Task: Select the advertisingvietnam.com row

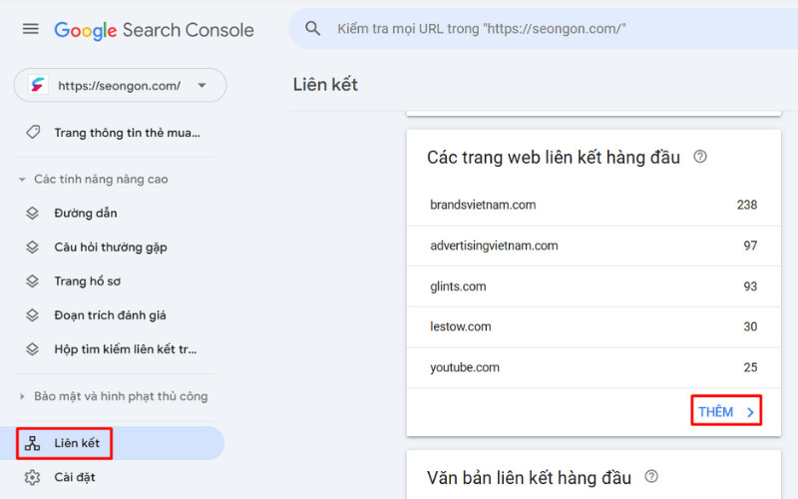Action: 594,246
